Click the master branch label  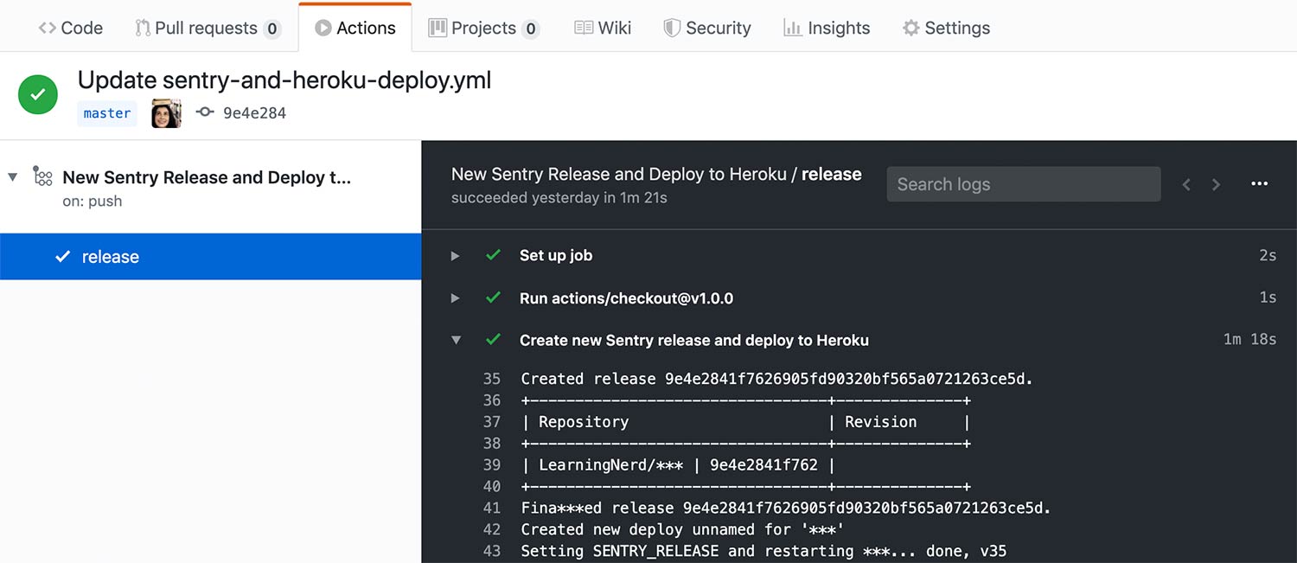tap(107, 113)
